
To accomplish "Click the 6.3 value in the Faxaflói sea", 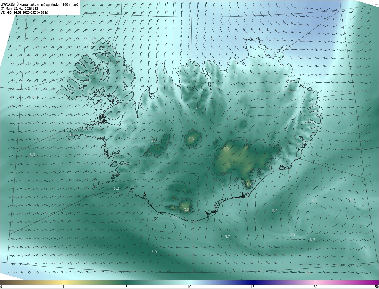I will (32, 155).
